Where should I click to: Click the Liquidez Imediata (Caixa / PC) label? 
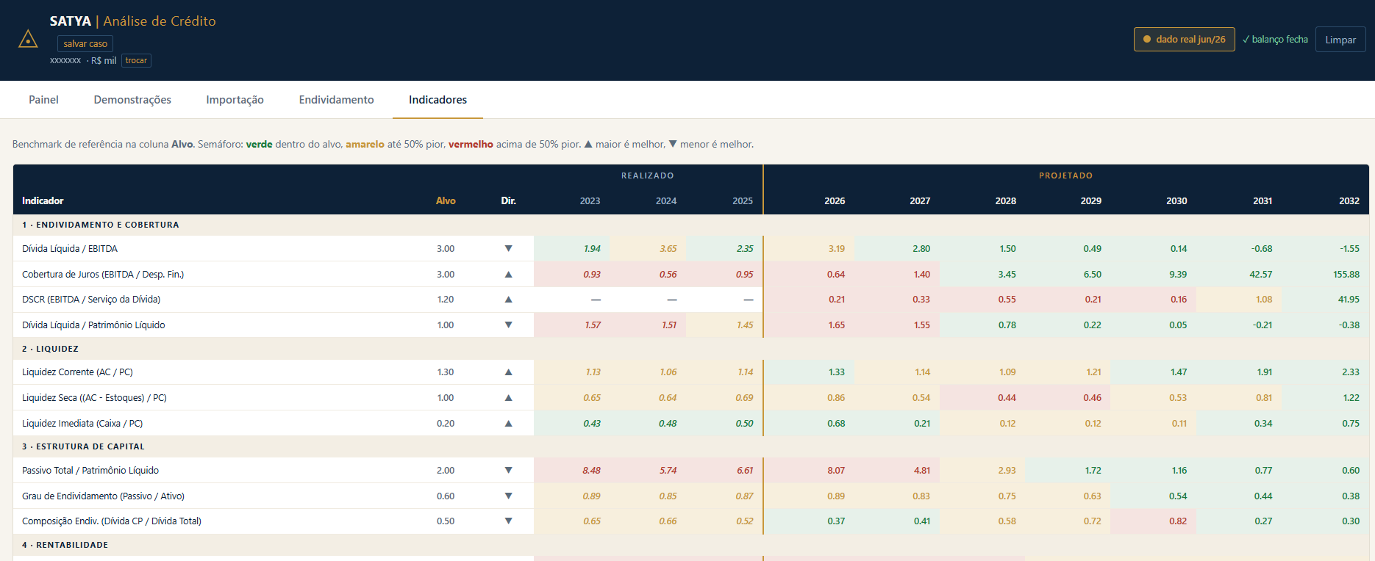pos(82,424)
